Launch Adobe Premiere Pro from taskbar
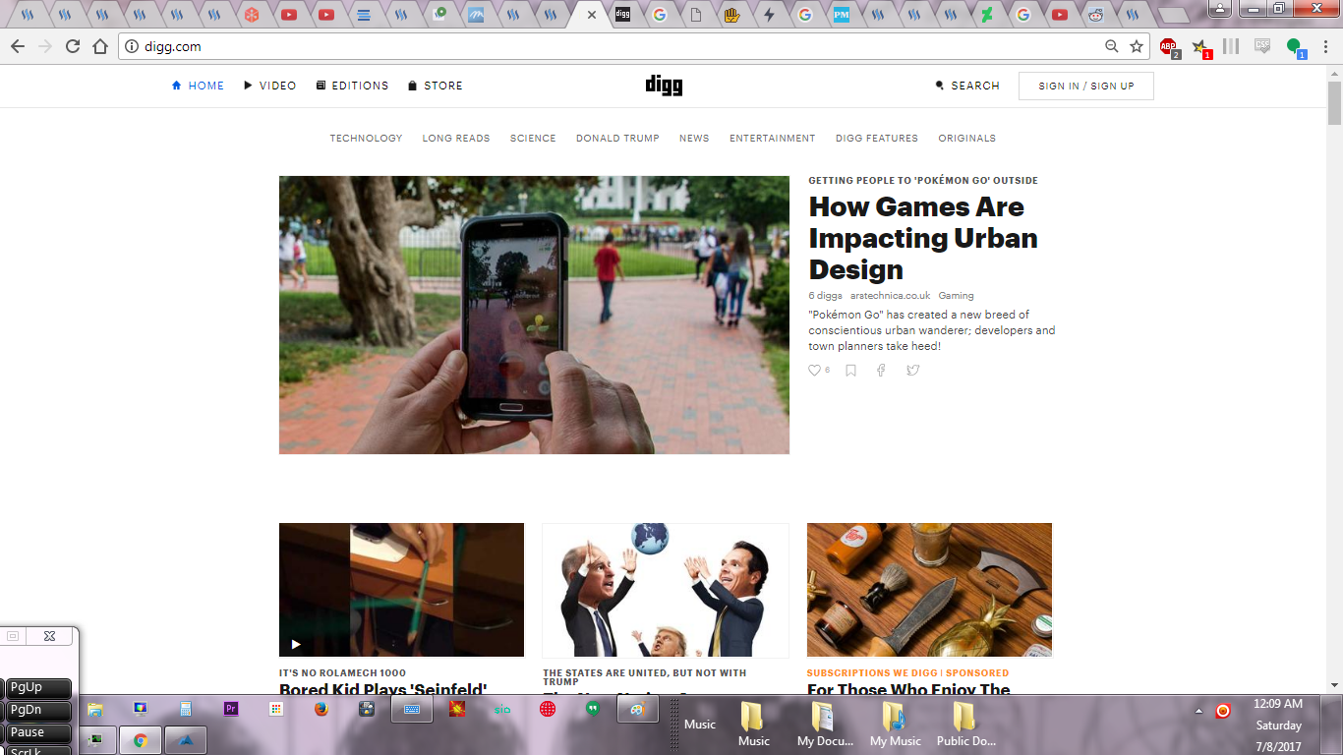This screenshot has height=755, width=1343. tap(232, 709)
